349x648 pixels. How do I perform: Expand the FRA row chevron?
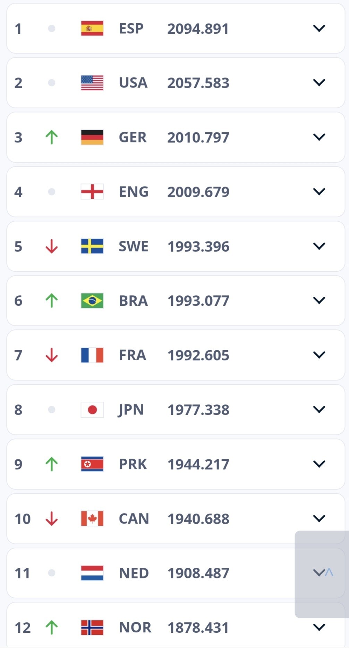point(319,355)
